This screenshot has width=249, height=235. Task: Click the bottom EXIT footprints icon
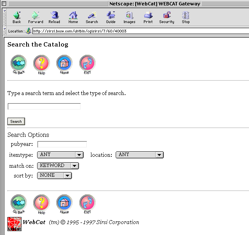[x=87, y=203]
